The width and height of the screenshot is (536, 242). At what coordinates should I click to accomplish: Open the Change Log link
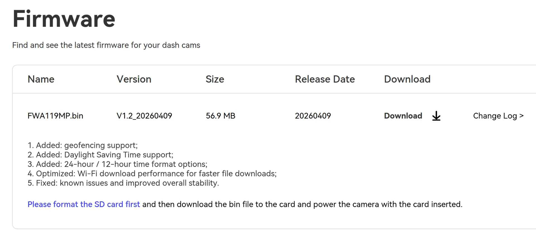pyautogui.click(x=498, y=116)
